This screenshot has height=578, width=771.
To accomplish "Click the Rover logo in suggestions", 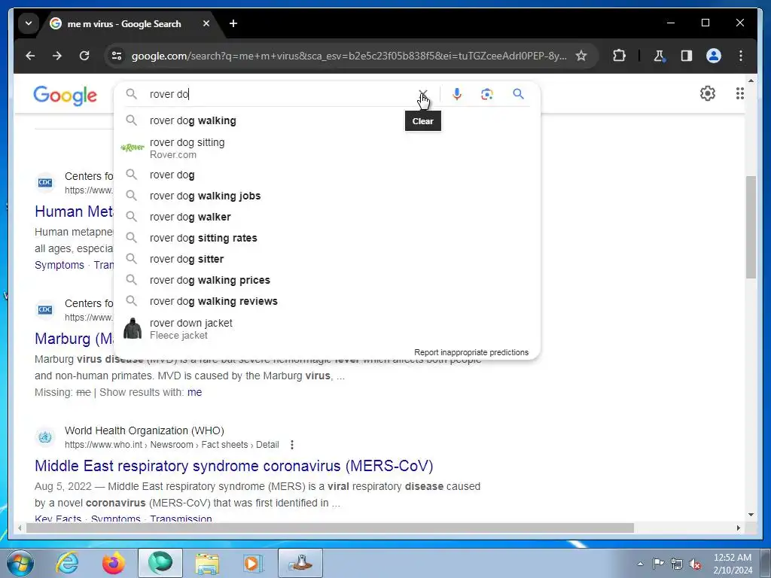I will click(133, 148).
